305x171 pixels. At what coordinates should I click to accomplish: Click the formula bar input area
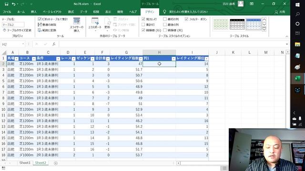point(172,44)
